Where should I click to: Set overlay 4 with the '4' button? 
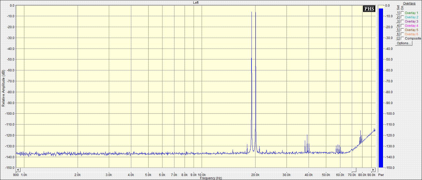click(x=398, y=25)
